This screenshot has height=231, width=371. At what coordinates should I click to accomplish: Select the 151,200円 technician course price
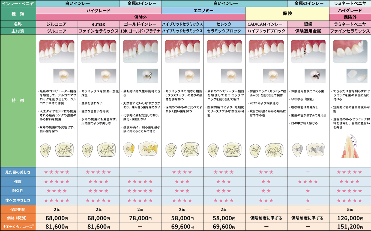pyautogui.click(x=350, y=227)
